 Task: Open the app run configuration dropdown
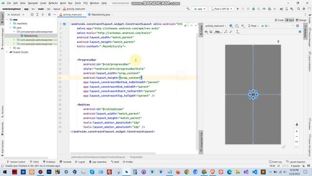tap(199, 9)
